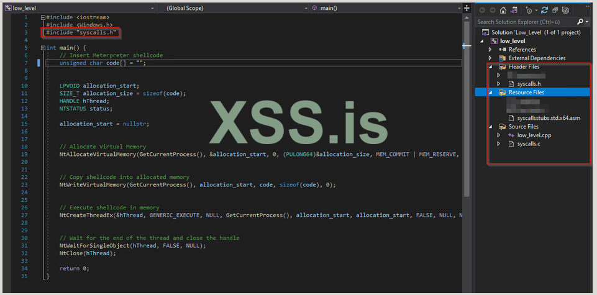The height and width of the screenshot is (295, 597).
Task: Click the syscalls.h file icon
Action: (511, 84)
